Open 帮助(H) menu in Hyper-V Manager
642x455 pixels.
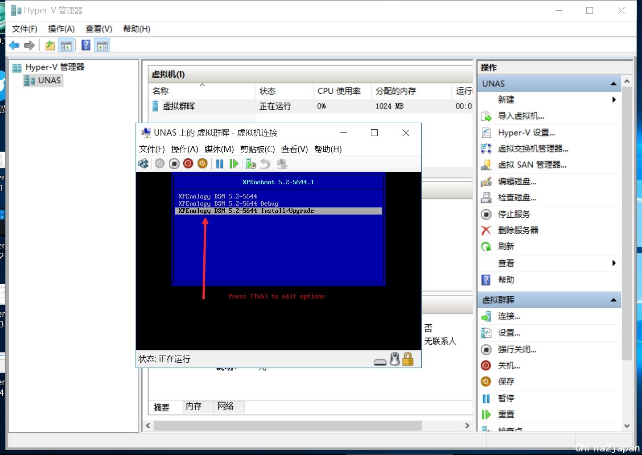136,29
